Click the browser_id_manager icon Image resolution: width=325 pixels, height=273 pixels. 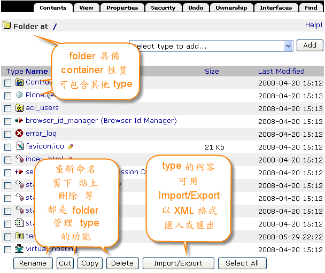point(19,120)
